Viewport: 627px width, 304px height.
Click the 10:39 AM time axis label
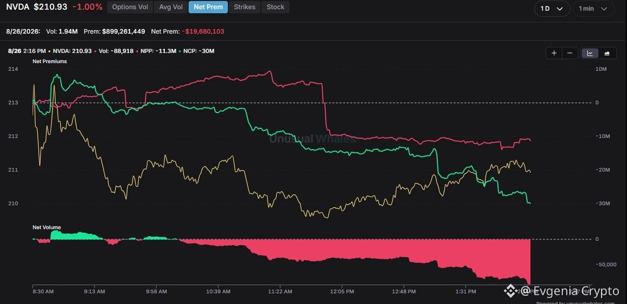click(218, 292)
